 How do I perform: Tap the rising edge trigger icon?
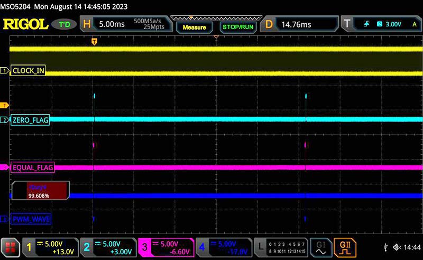click(x=366, y=24)
